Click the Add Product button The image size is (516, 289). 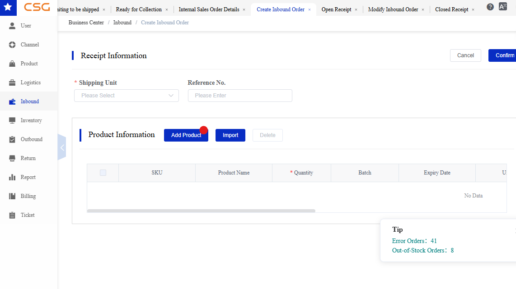186,135
